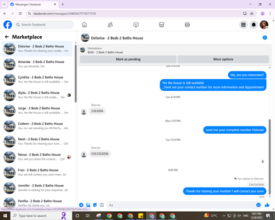
Task: Click the back arrow beside Marketplace heading
Action: 7,37
